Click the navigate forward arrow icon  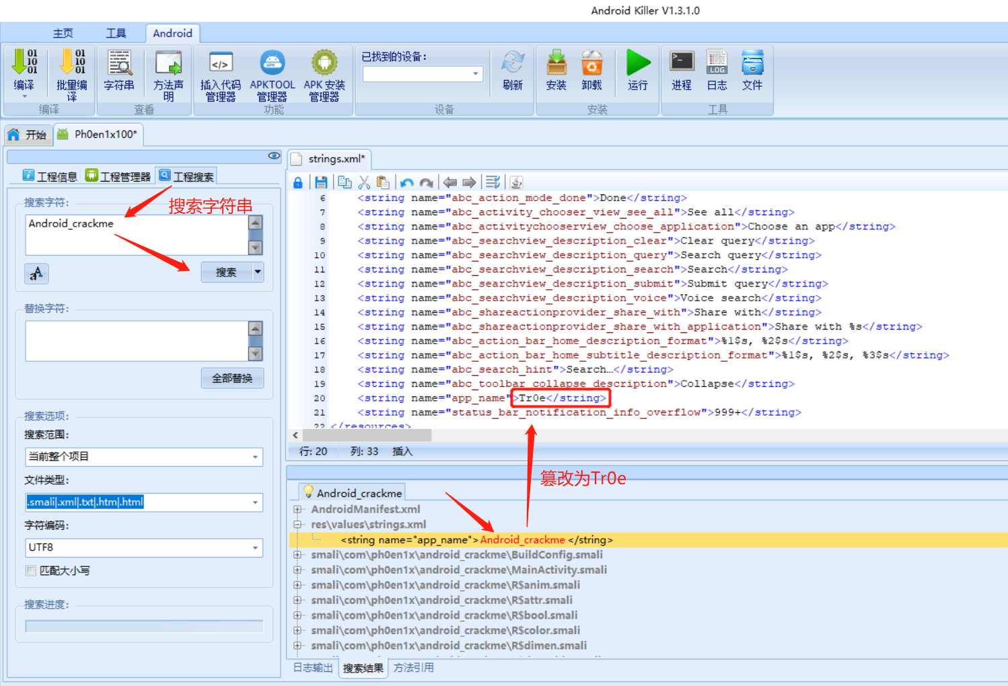469,182
